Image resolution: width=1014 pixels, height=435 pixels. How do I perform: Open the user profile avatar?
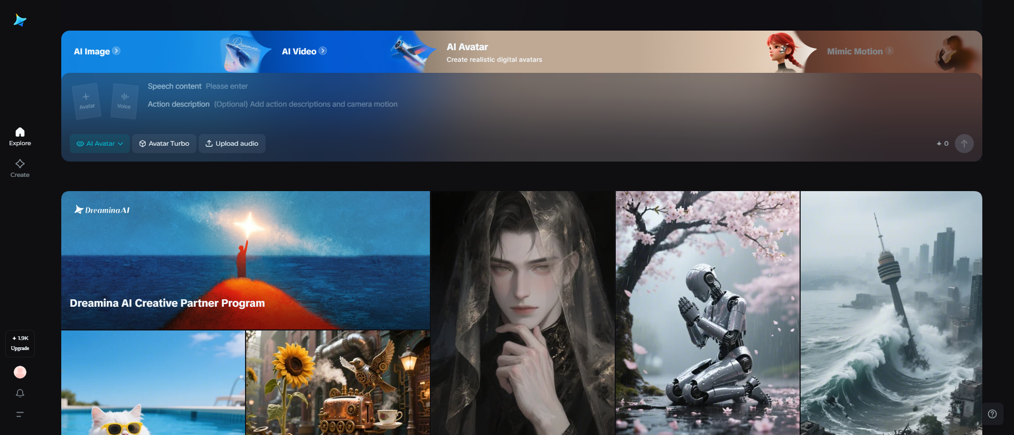(20, 372)
